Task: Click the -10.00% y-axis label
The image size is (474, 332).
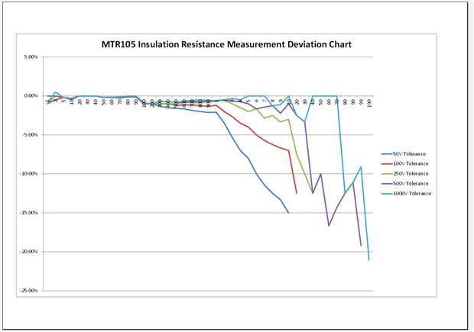Action: (x=30, y=174)
